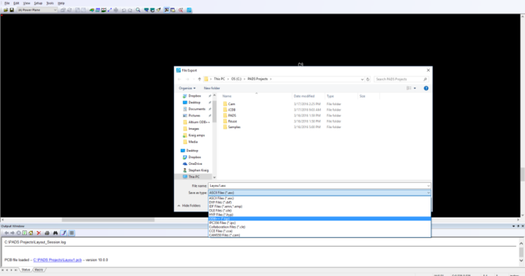Click This PC in the address breadcrumb
Image resolution: width=525 pixels, height=276 pixels.
[x=219, y=79]
